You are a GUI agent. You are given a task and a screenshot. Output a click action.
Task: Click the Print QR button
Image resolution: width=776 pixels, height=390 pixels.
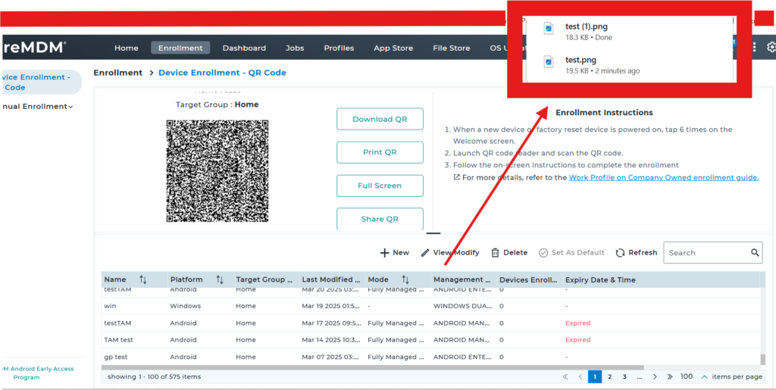(x=380, y=152)
